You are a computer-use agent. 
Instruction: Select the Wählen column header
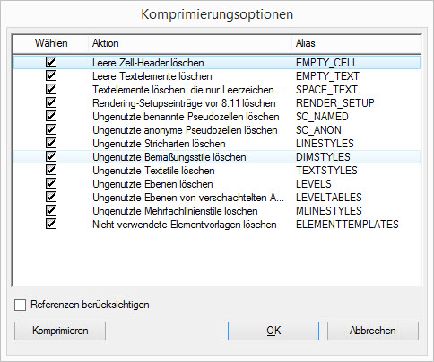point(51,43)
